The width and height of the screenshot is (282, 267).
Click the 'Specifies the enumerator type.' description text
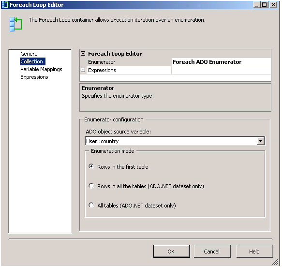tap(118, 96)
